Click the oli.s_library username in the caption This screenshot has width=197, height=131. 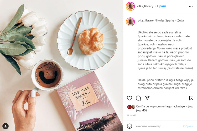146,20
